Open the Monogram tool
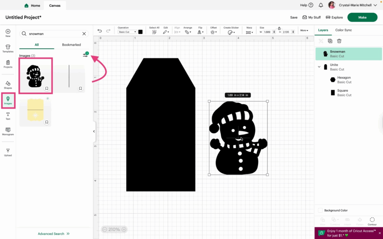The image size is (383, 239). click(x=8, y=131)
